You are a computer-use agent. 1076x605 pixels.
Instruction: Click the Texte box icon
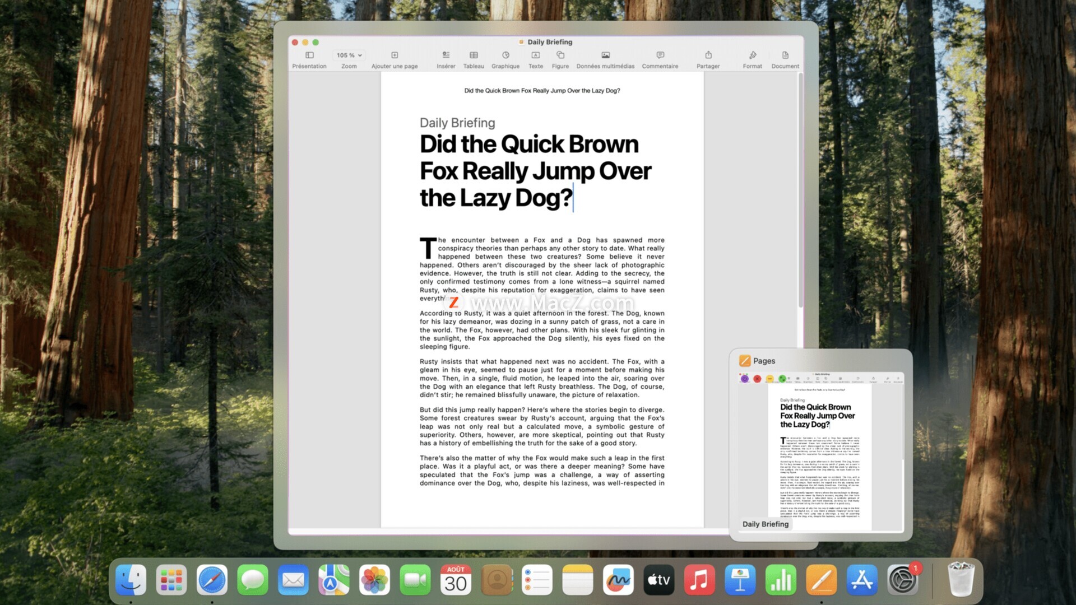click(x=536, y=55)
